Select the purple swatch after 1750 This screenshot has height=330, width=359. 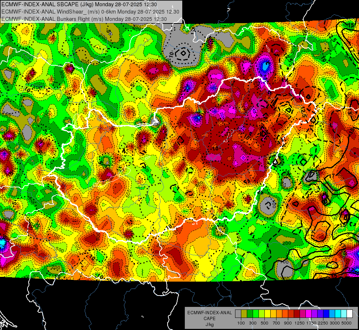pyautogui.click(x=314, y=314)
